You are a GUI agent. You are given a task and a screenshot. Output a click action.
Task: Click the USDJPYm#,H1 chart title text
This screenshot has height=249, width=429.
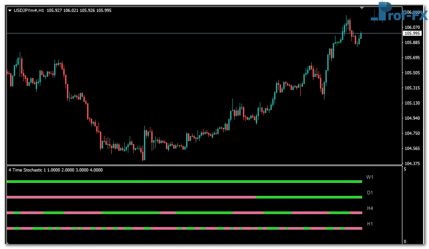tap(29, 10)
